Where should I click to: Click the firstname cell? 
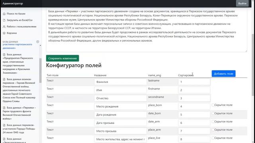point(154,89)
